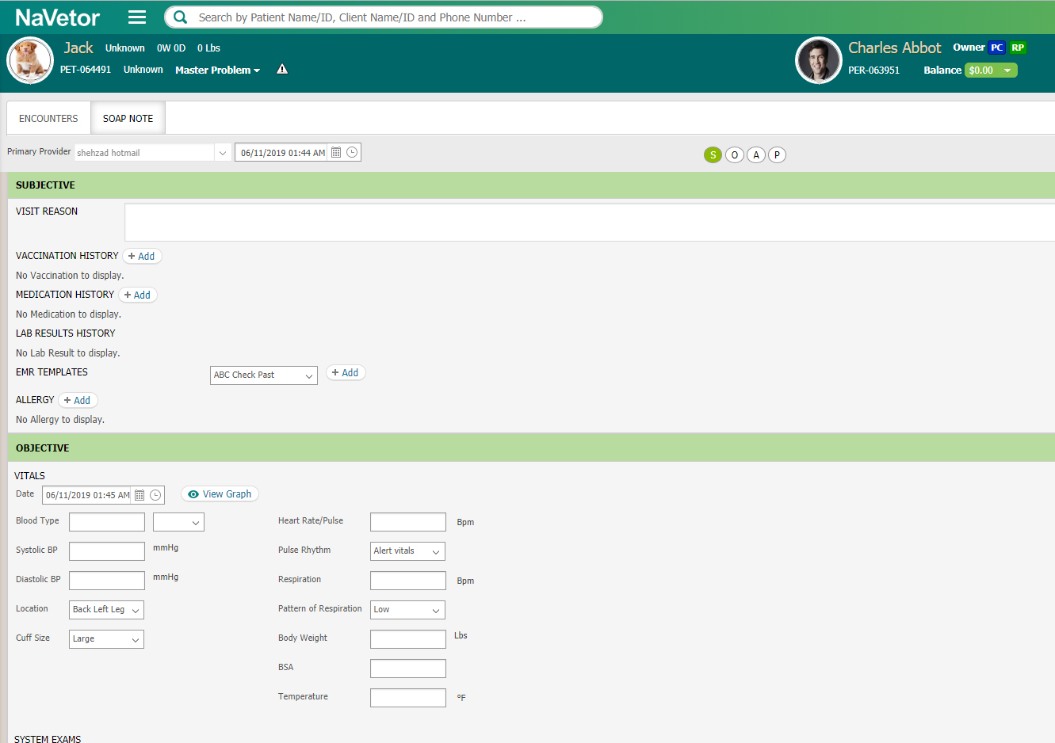Open Jack's pet avatar photo
1055x743 pixels.
[30, 60]
